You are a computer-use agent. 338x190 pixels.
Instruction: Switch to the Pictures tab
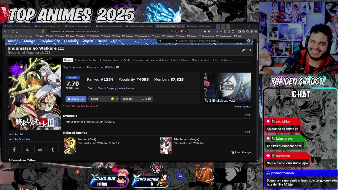click(226, 60)
